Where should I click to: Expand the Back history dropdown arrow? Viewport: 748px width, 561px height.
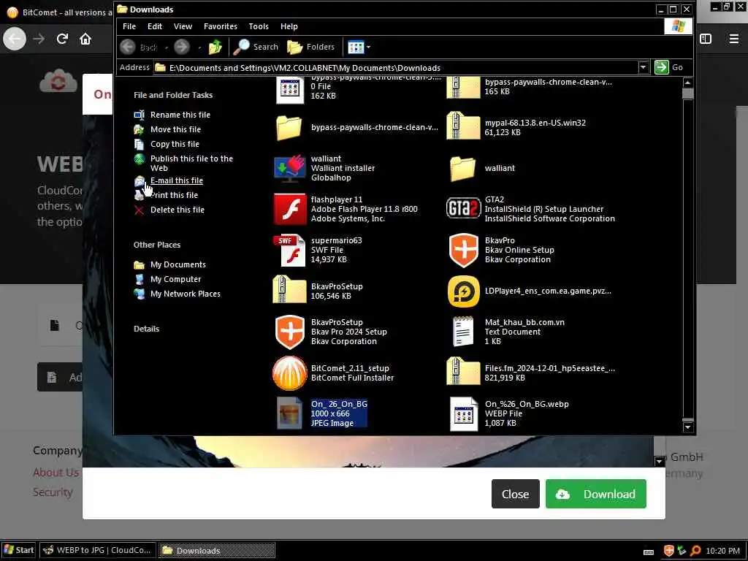166,47
